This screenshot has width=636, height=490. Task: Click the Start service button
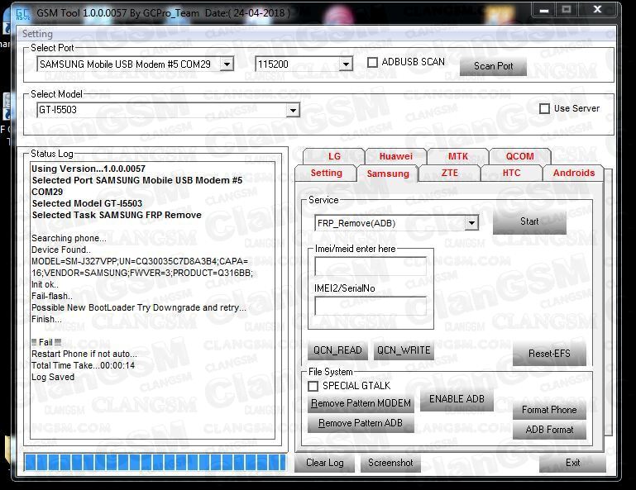(529, 222)
